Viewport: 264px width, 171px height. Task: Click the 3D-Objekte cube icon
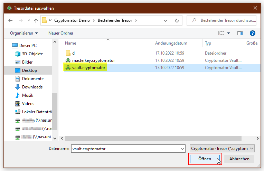click(18, 54)
